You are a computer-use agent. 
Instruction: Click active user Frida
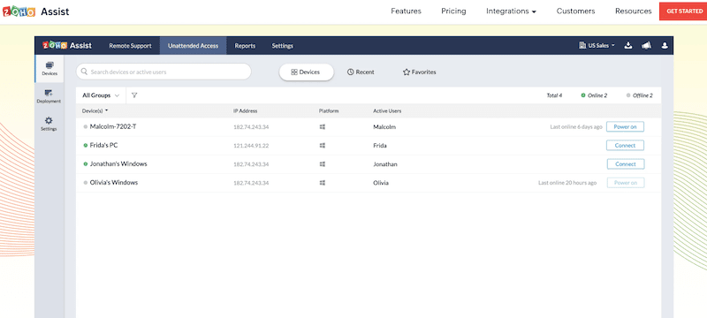[x=380, y=146]
